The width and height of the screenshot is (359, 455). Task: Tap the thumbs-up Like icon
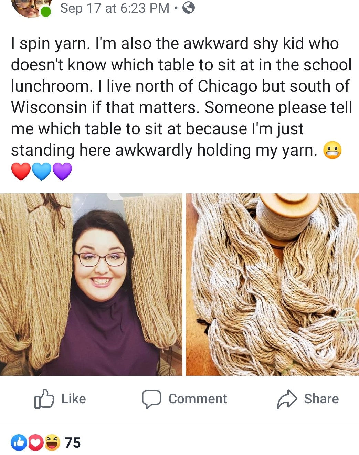(44, 399)
